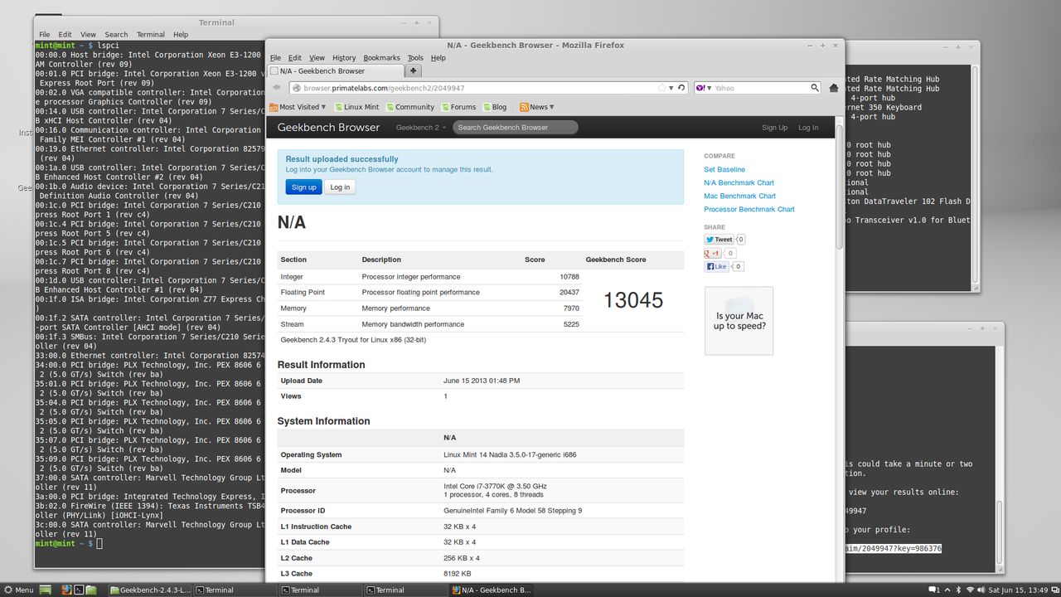Launch terminal from panel launcher
Viewport: 1061px width, 597px height.
(79, 590)
